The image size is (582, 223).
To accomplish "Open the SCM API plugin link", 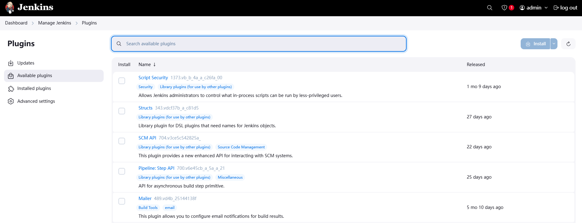I will [x=147, y=138].
